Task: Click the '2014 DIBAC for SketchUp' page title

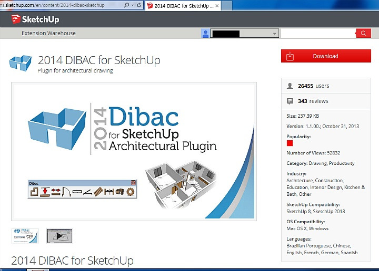Action: coord(99,60)
